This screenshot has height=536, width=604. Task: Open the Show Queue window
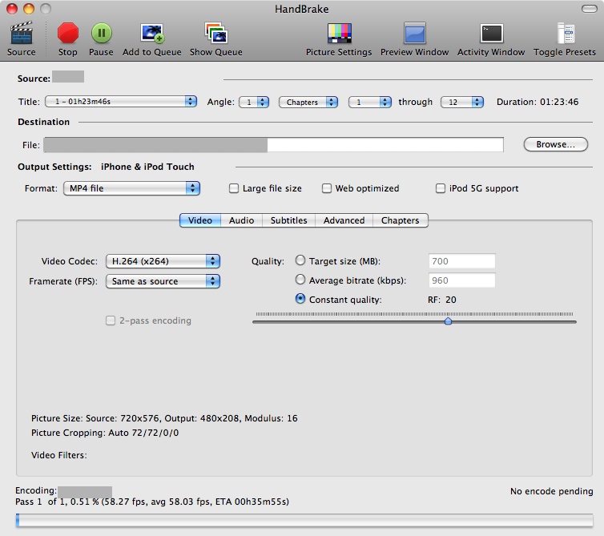pos(215,34)
